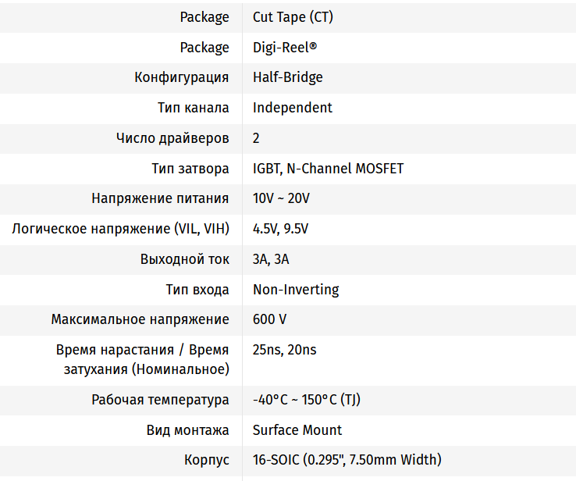Click the "Cut Tape (CT)" package value

[x=293, y=17]
